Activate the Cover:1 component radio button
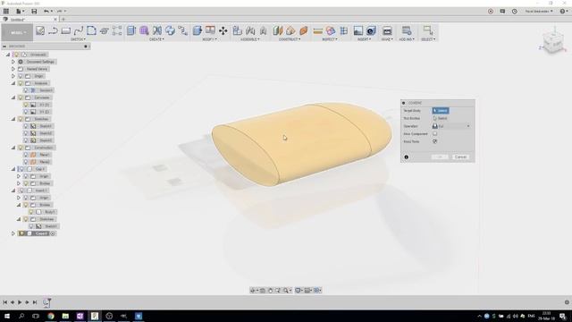 (53, 233)
